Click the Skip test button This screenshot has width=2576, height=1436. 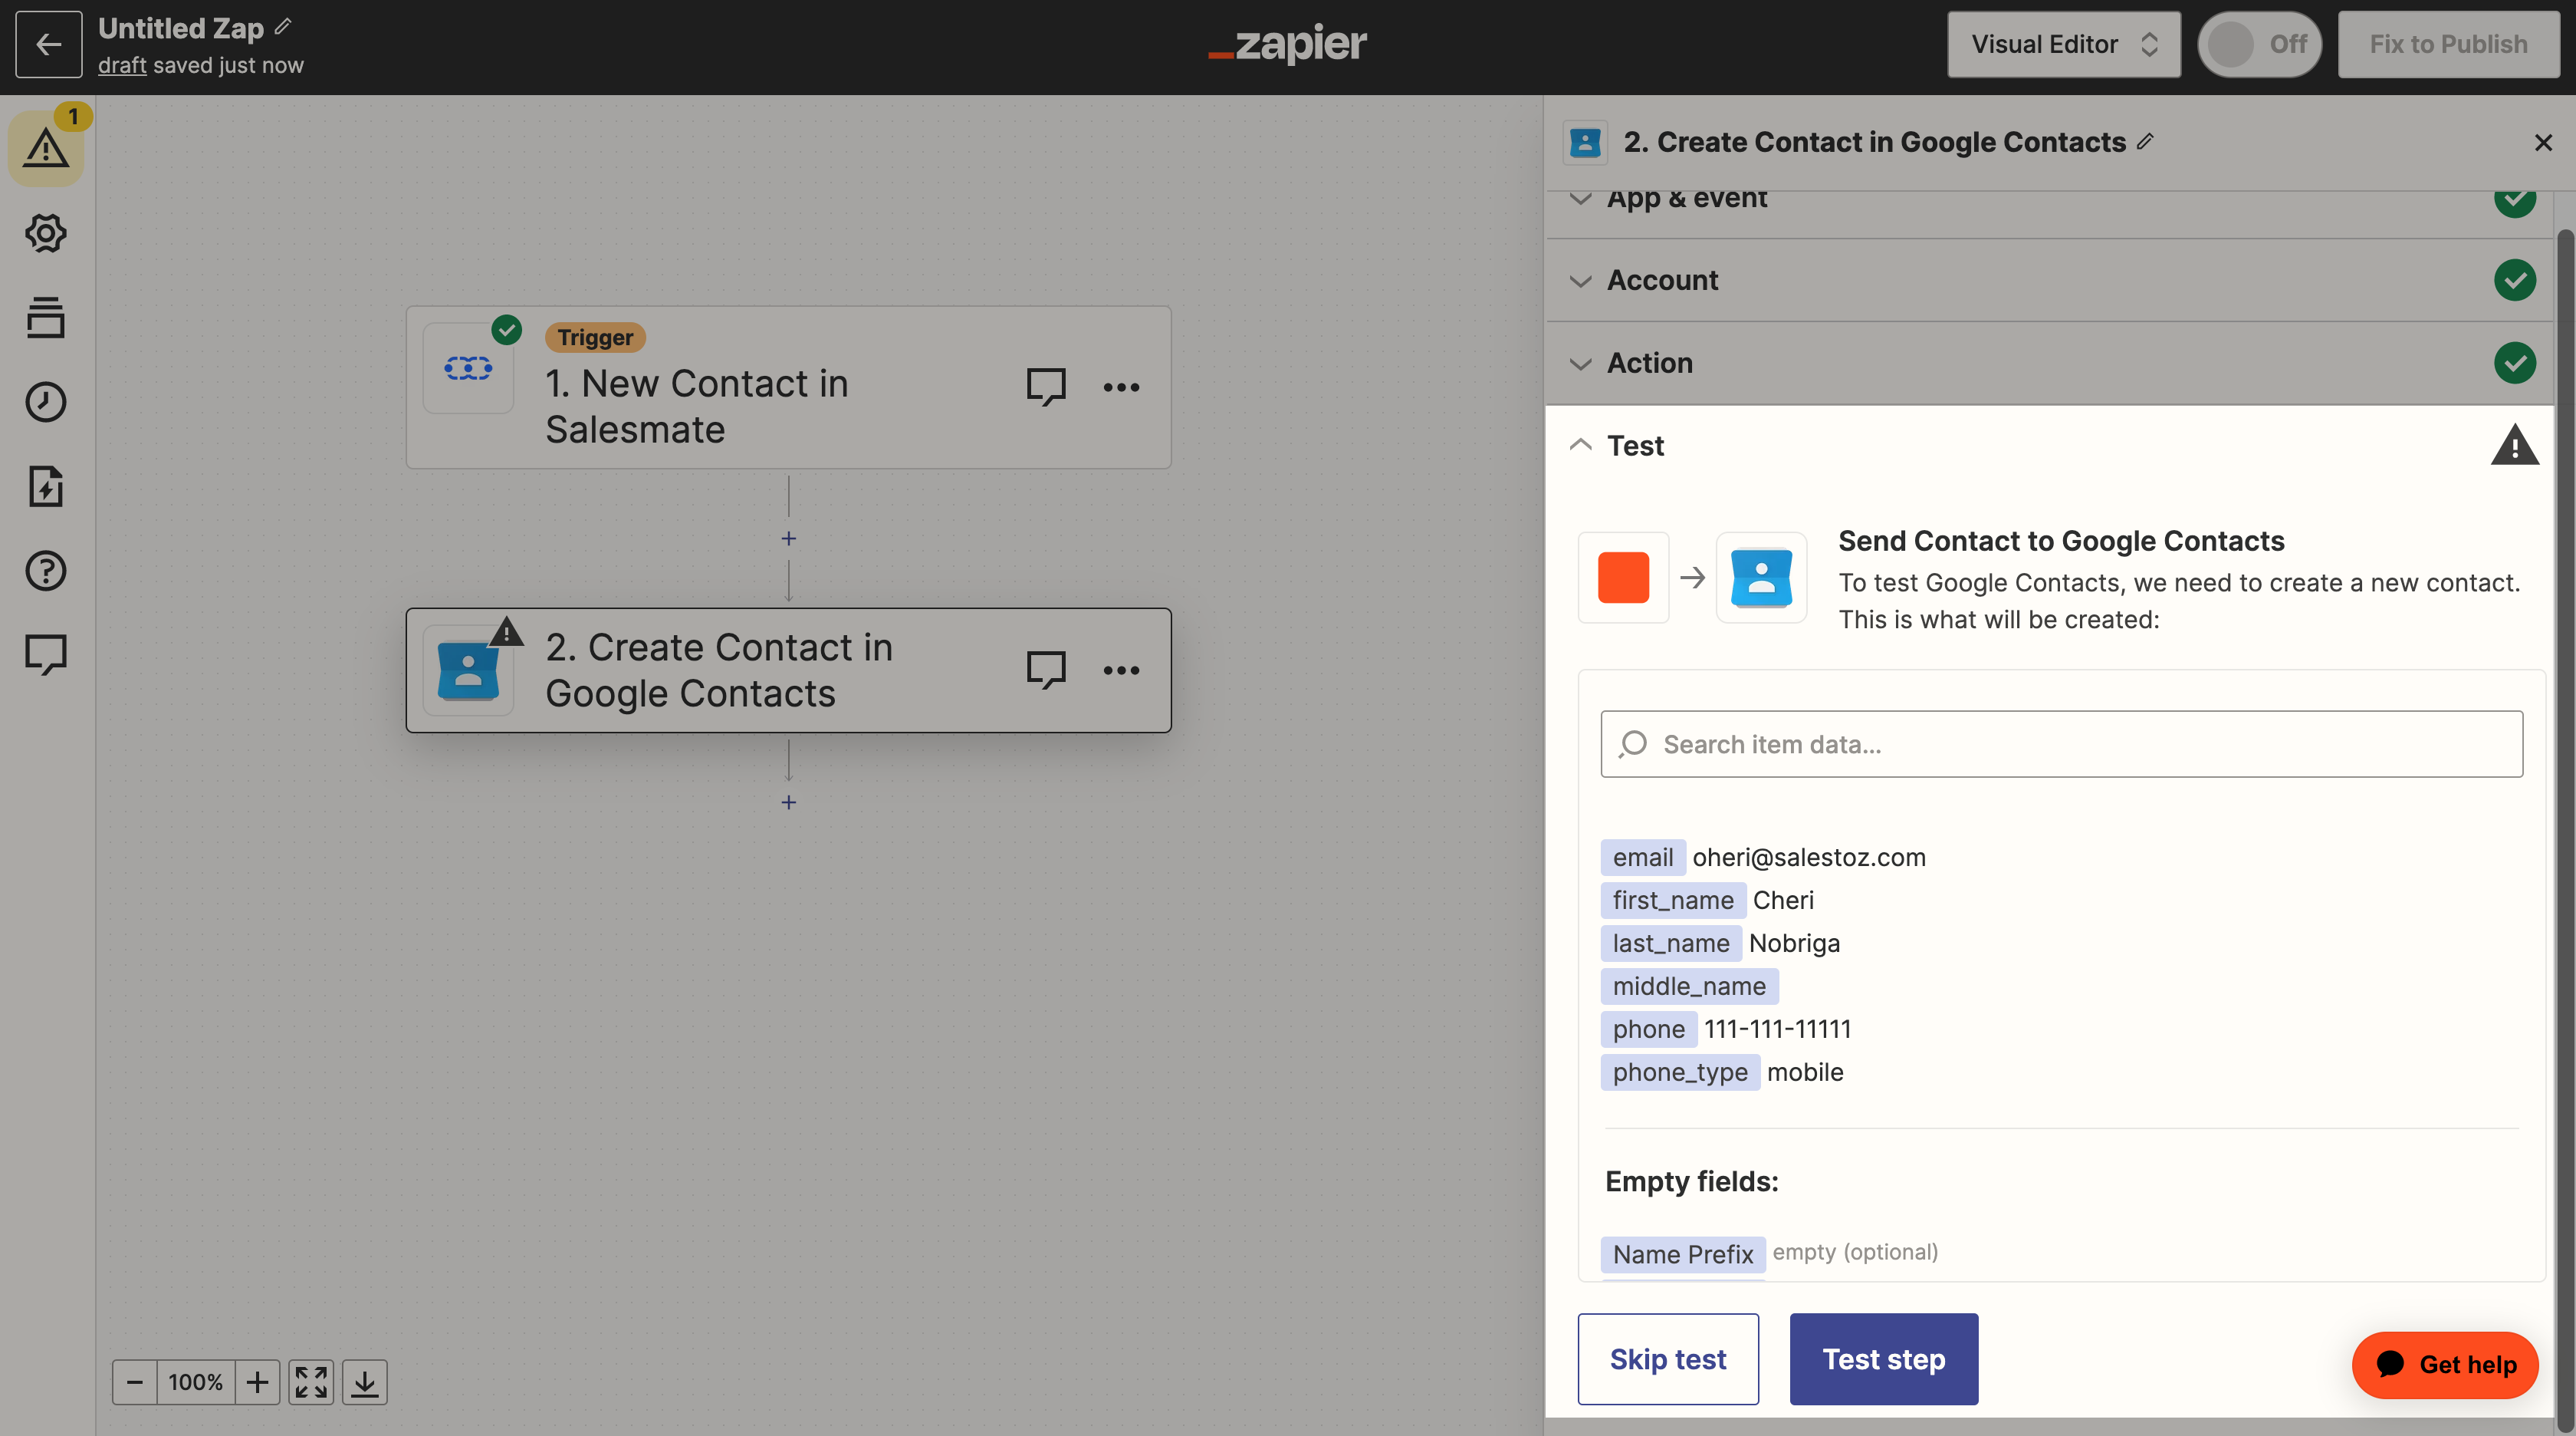point(1668,1359)
